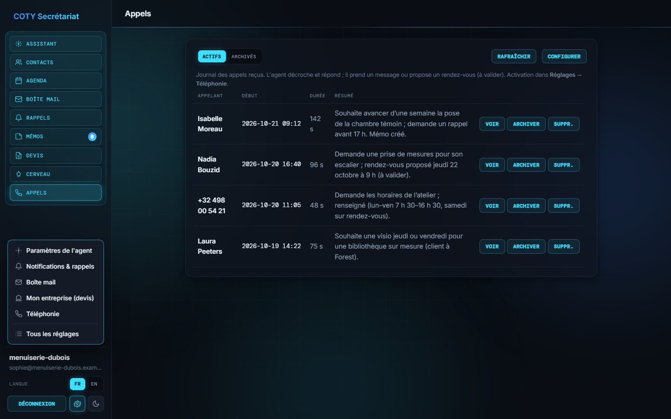This screenshot has width=671, height=419.
Task: Click the Appels phone icon in sidebar
Action: click(x=19, y=193)
